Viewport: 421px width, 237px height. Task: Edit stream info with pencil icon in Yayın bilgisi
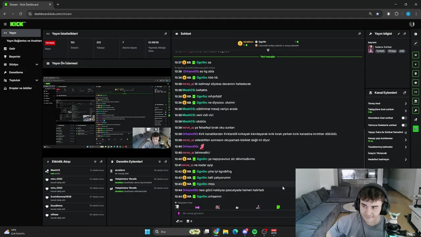[x=399, y=34]
